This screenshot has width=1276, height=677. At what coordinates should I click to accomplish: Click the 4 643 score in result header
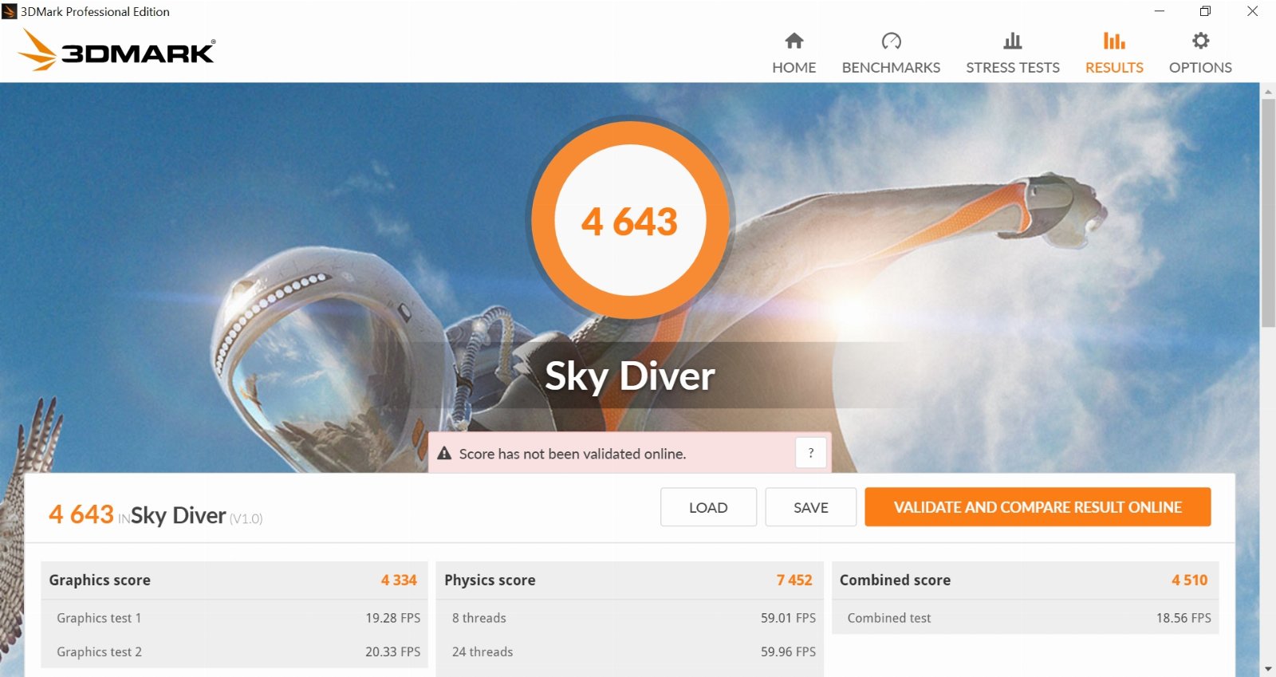(81, 514)
